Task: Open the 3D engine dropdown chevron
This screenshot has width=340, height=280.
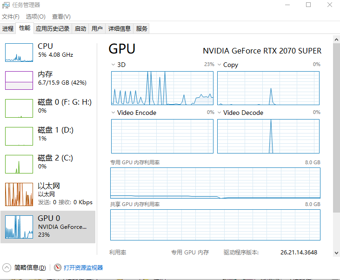Action: tap(113, 65)
